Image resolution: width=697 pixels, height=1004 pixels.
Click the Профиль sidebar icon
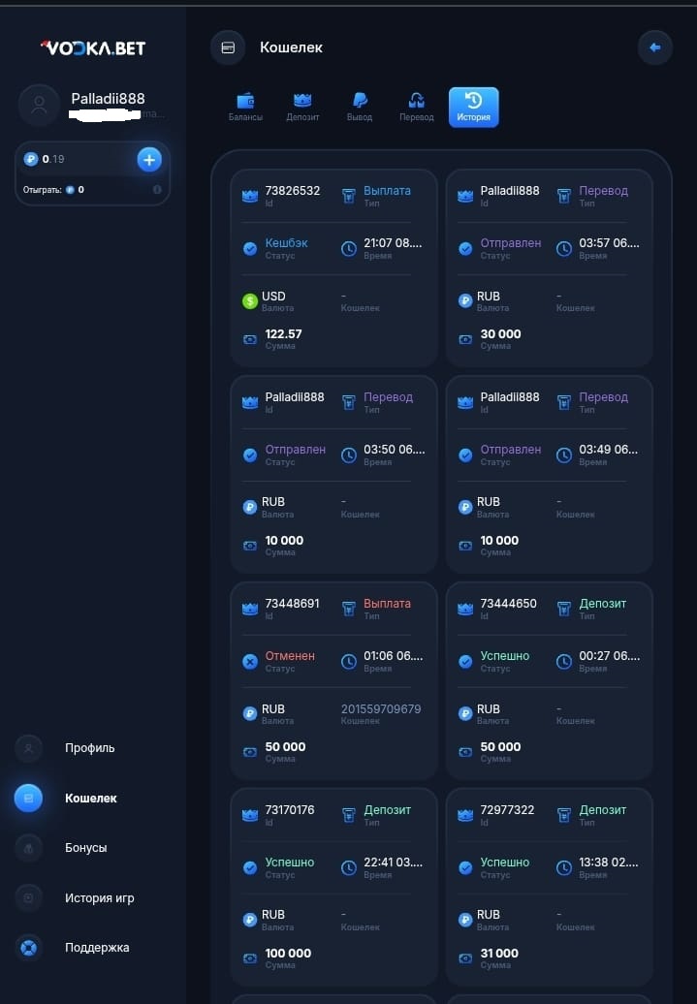[x=29, y=748]
